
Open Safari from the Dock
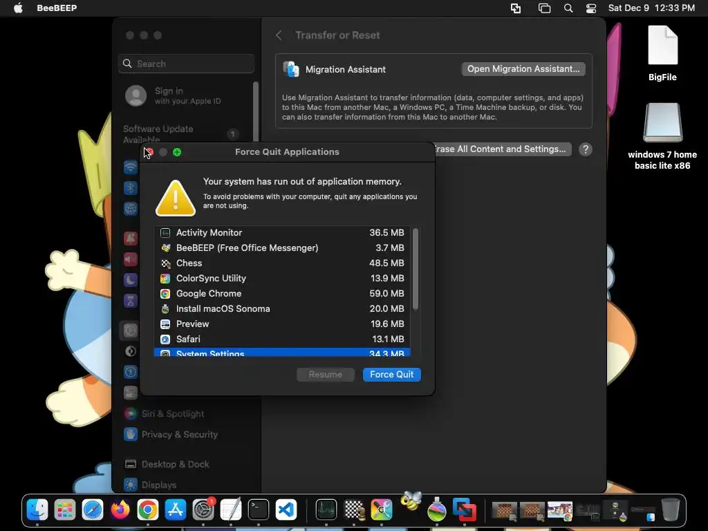tap(93, 510)
